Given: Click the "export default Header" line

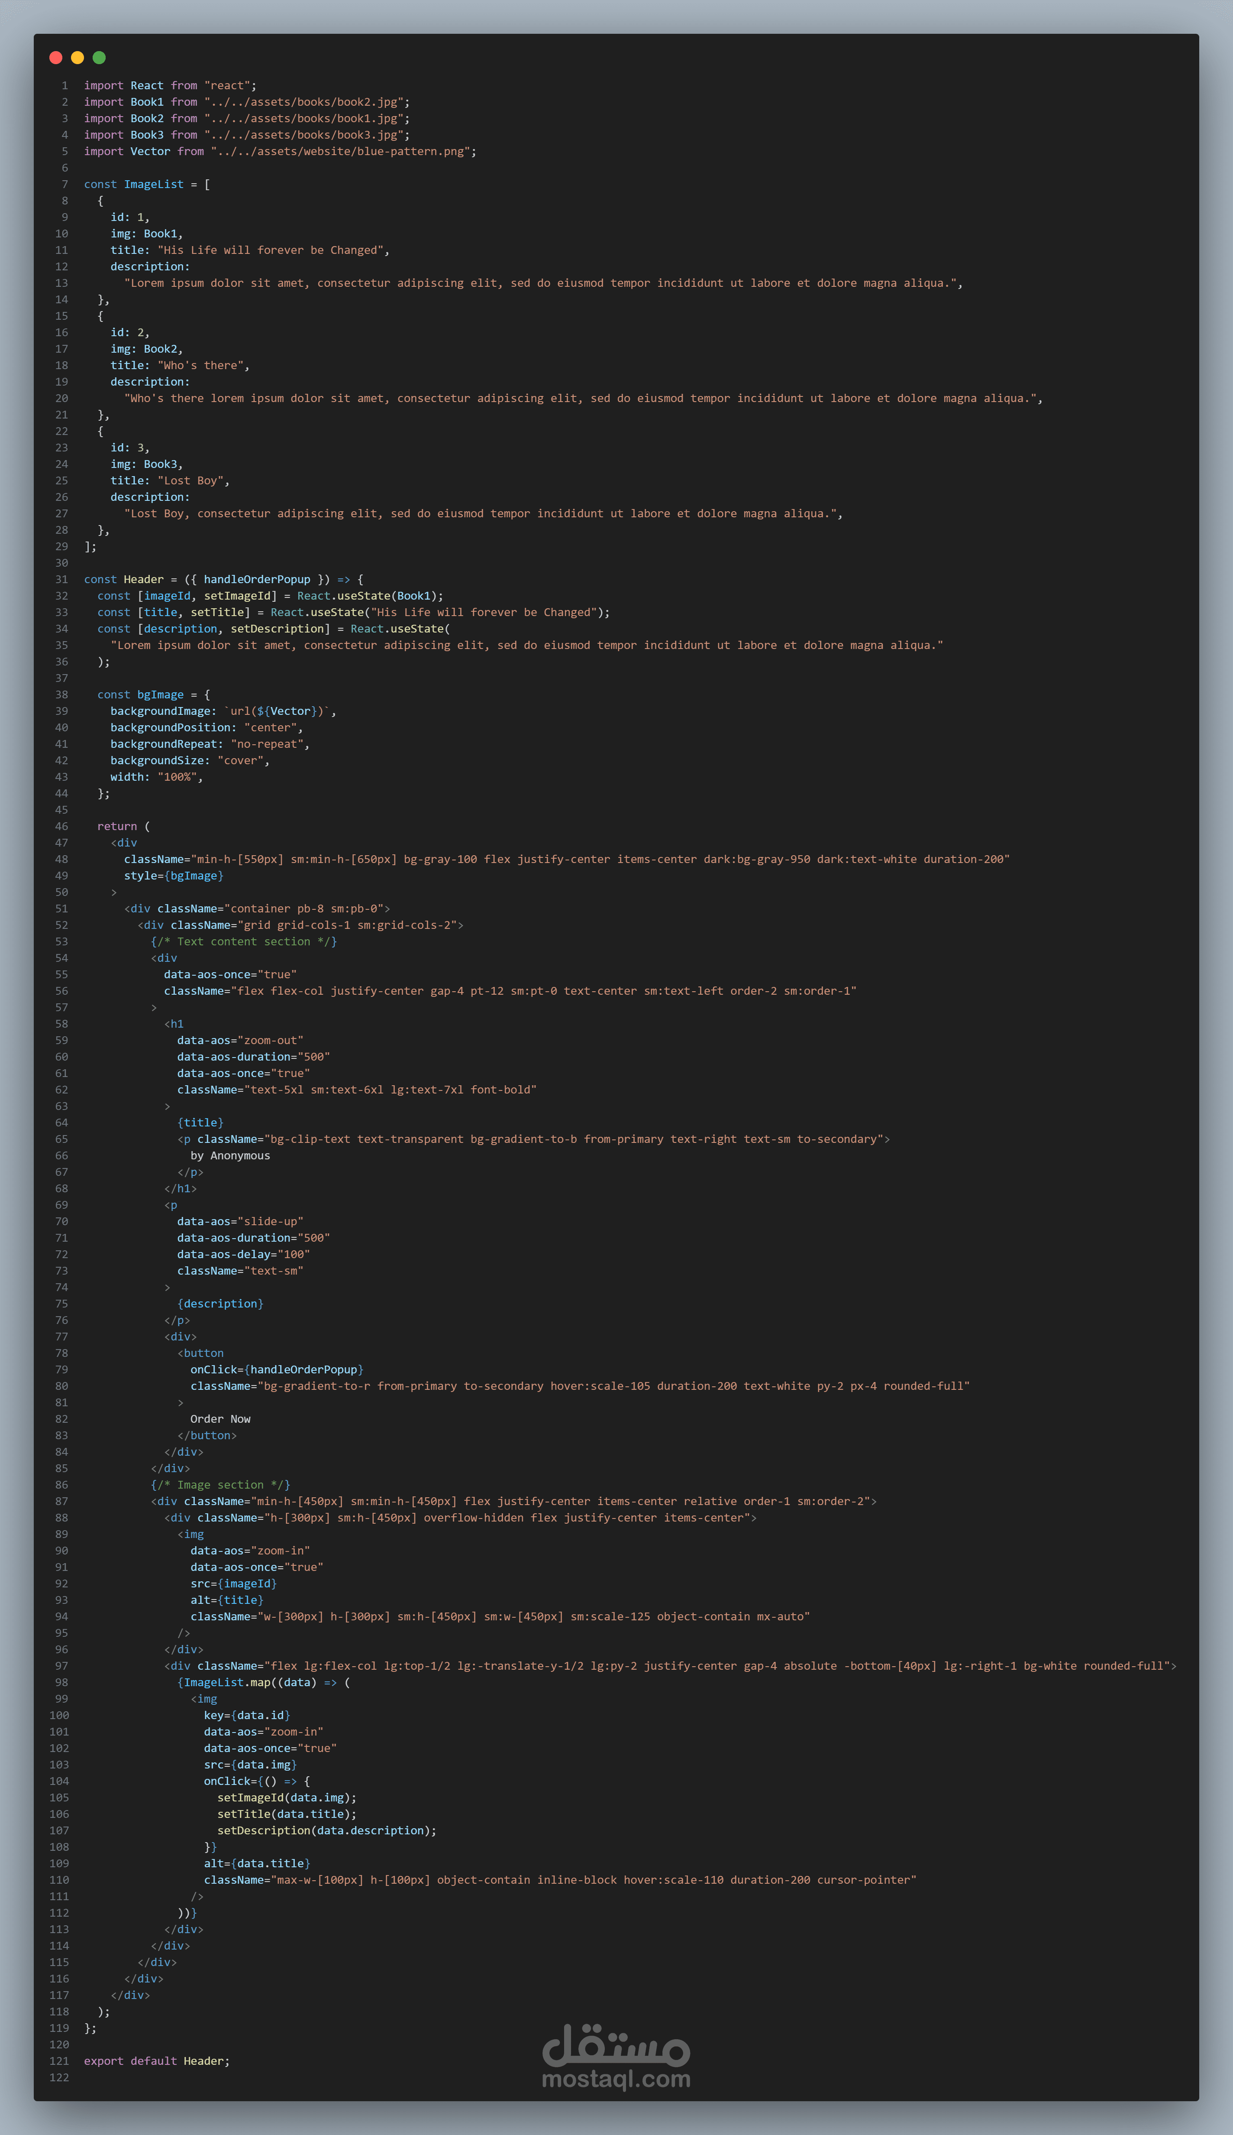Looking at the screenshot, I should point(157,2061).
